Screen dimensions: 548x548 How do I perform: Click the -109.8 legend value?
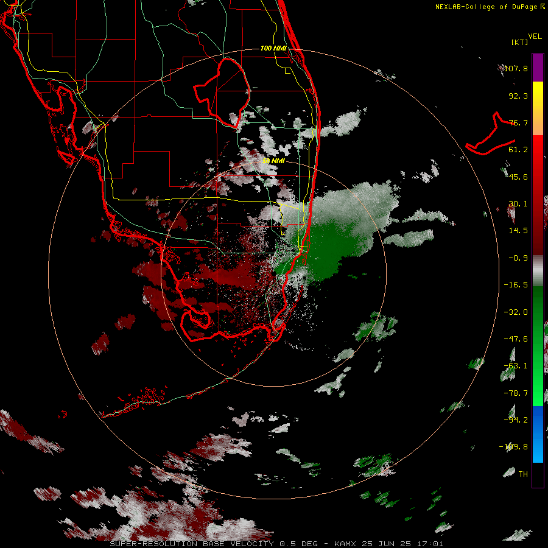point(513,447)
